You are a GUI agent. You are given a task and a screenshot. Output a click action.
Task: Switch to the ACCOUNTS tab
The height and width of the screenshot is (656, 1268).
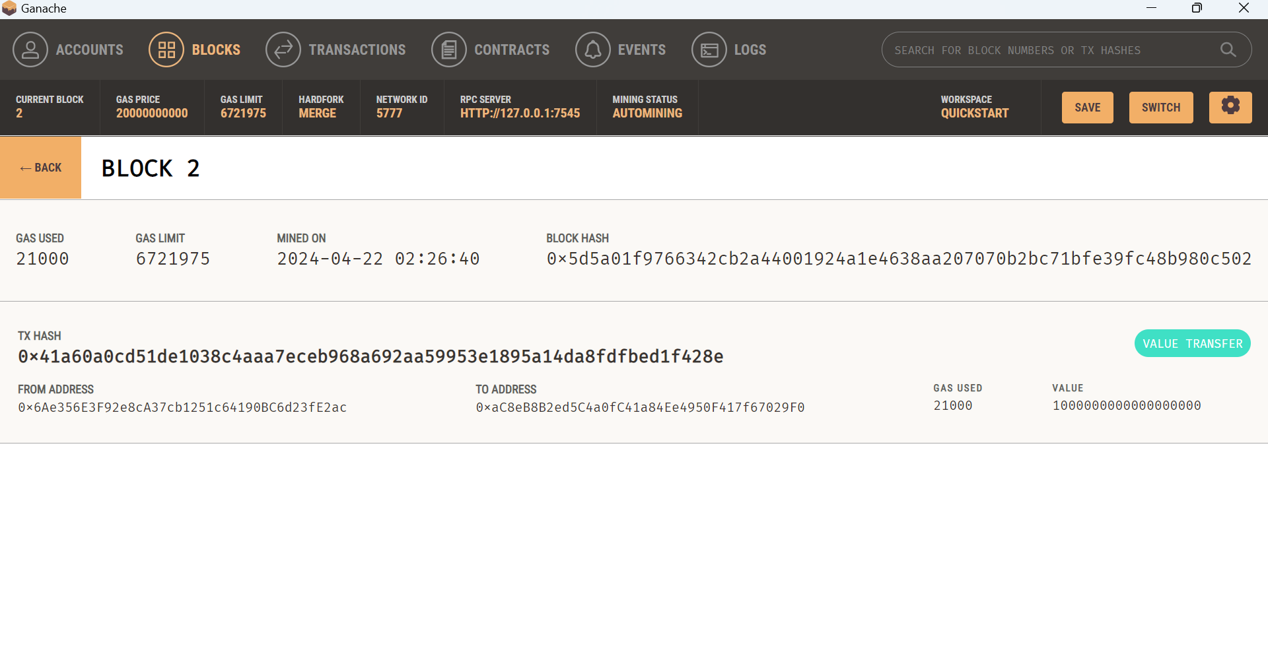click(x=90, y=49)
